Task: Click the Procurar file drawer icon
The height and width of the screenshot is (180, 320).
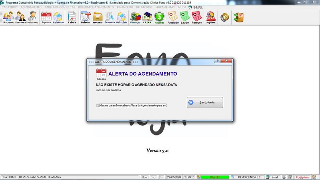Action: coord(98,18)
